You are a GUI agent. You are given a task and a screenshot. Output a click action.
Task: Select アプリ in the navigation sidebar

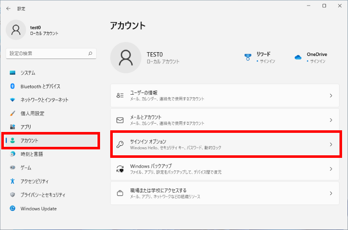click(26, 127)
